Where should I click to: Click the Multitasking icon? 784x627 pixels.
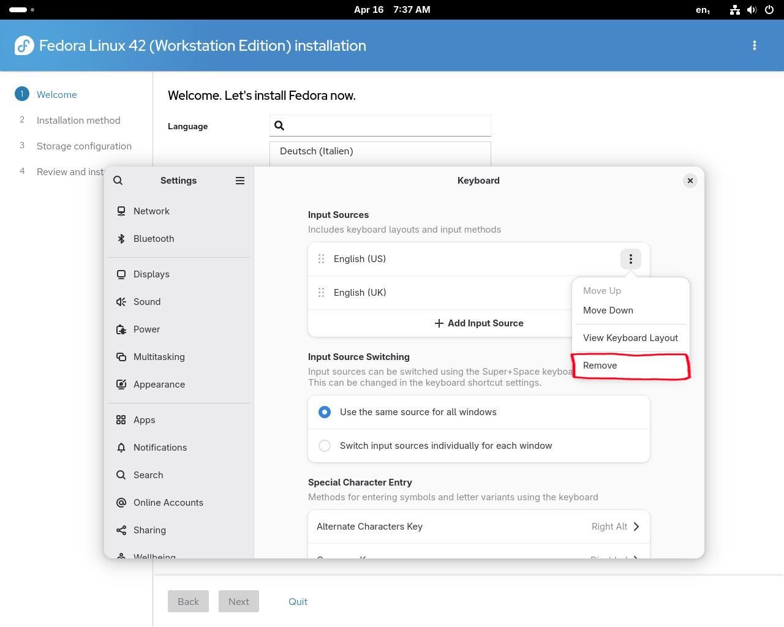tap(121, 357)
